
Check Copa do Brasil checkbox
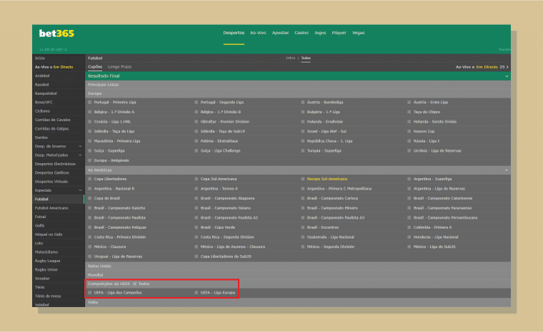click(90, 198)
